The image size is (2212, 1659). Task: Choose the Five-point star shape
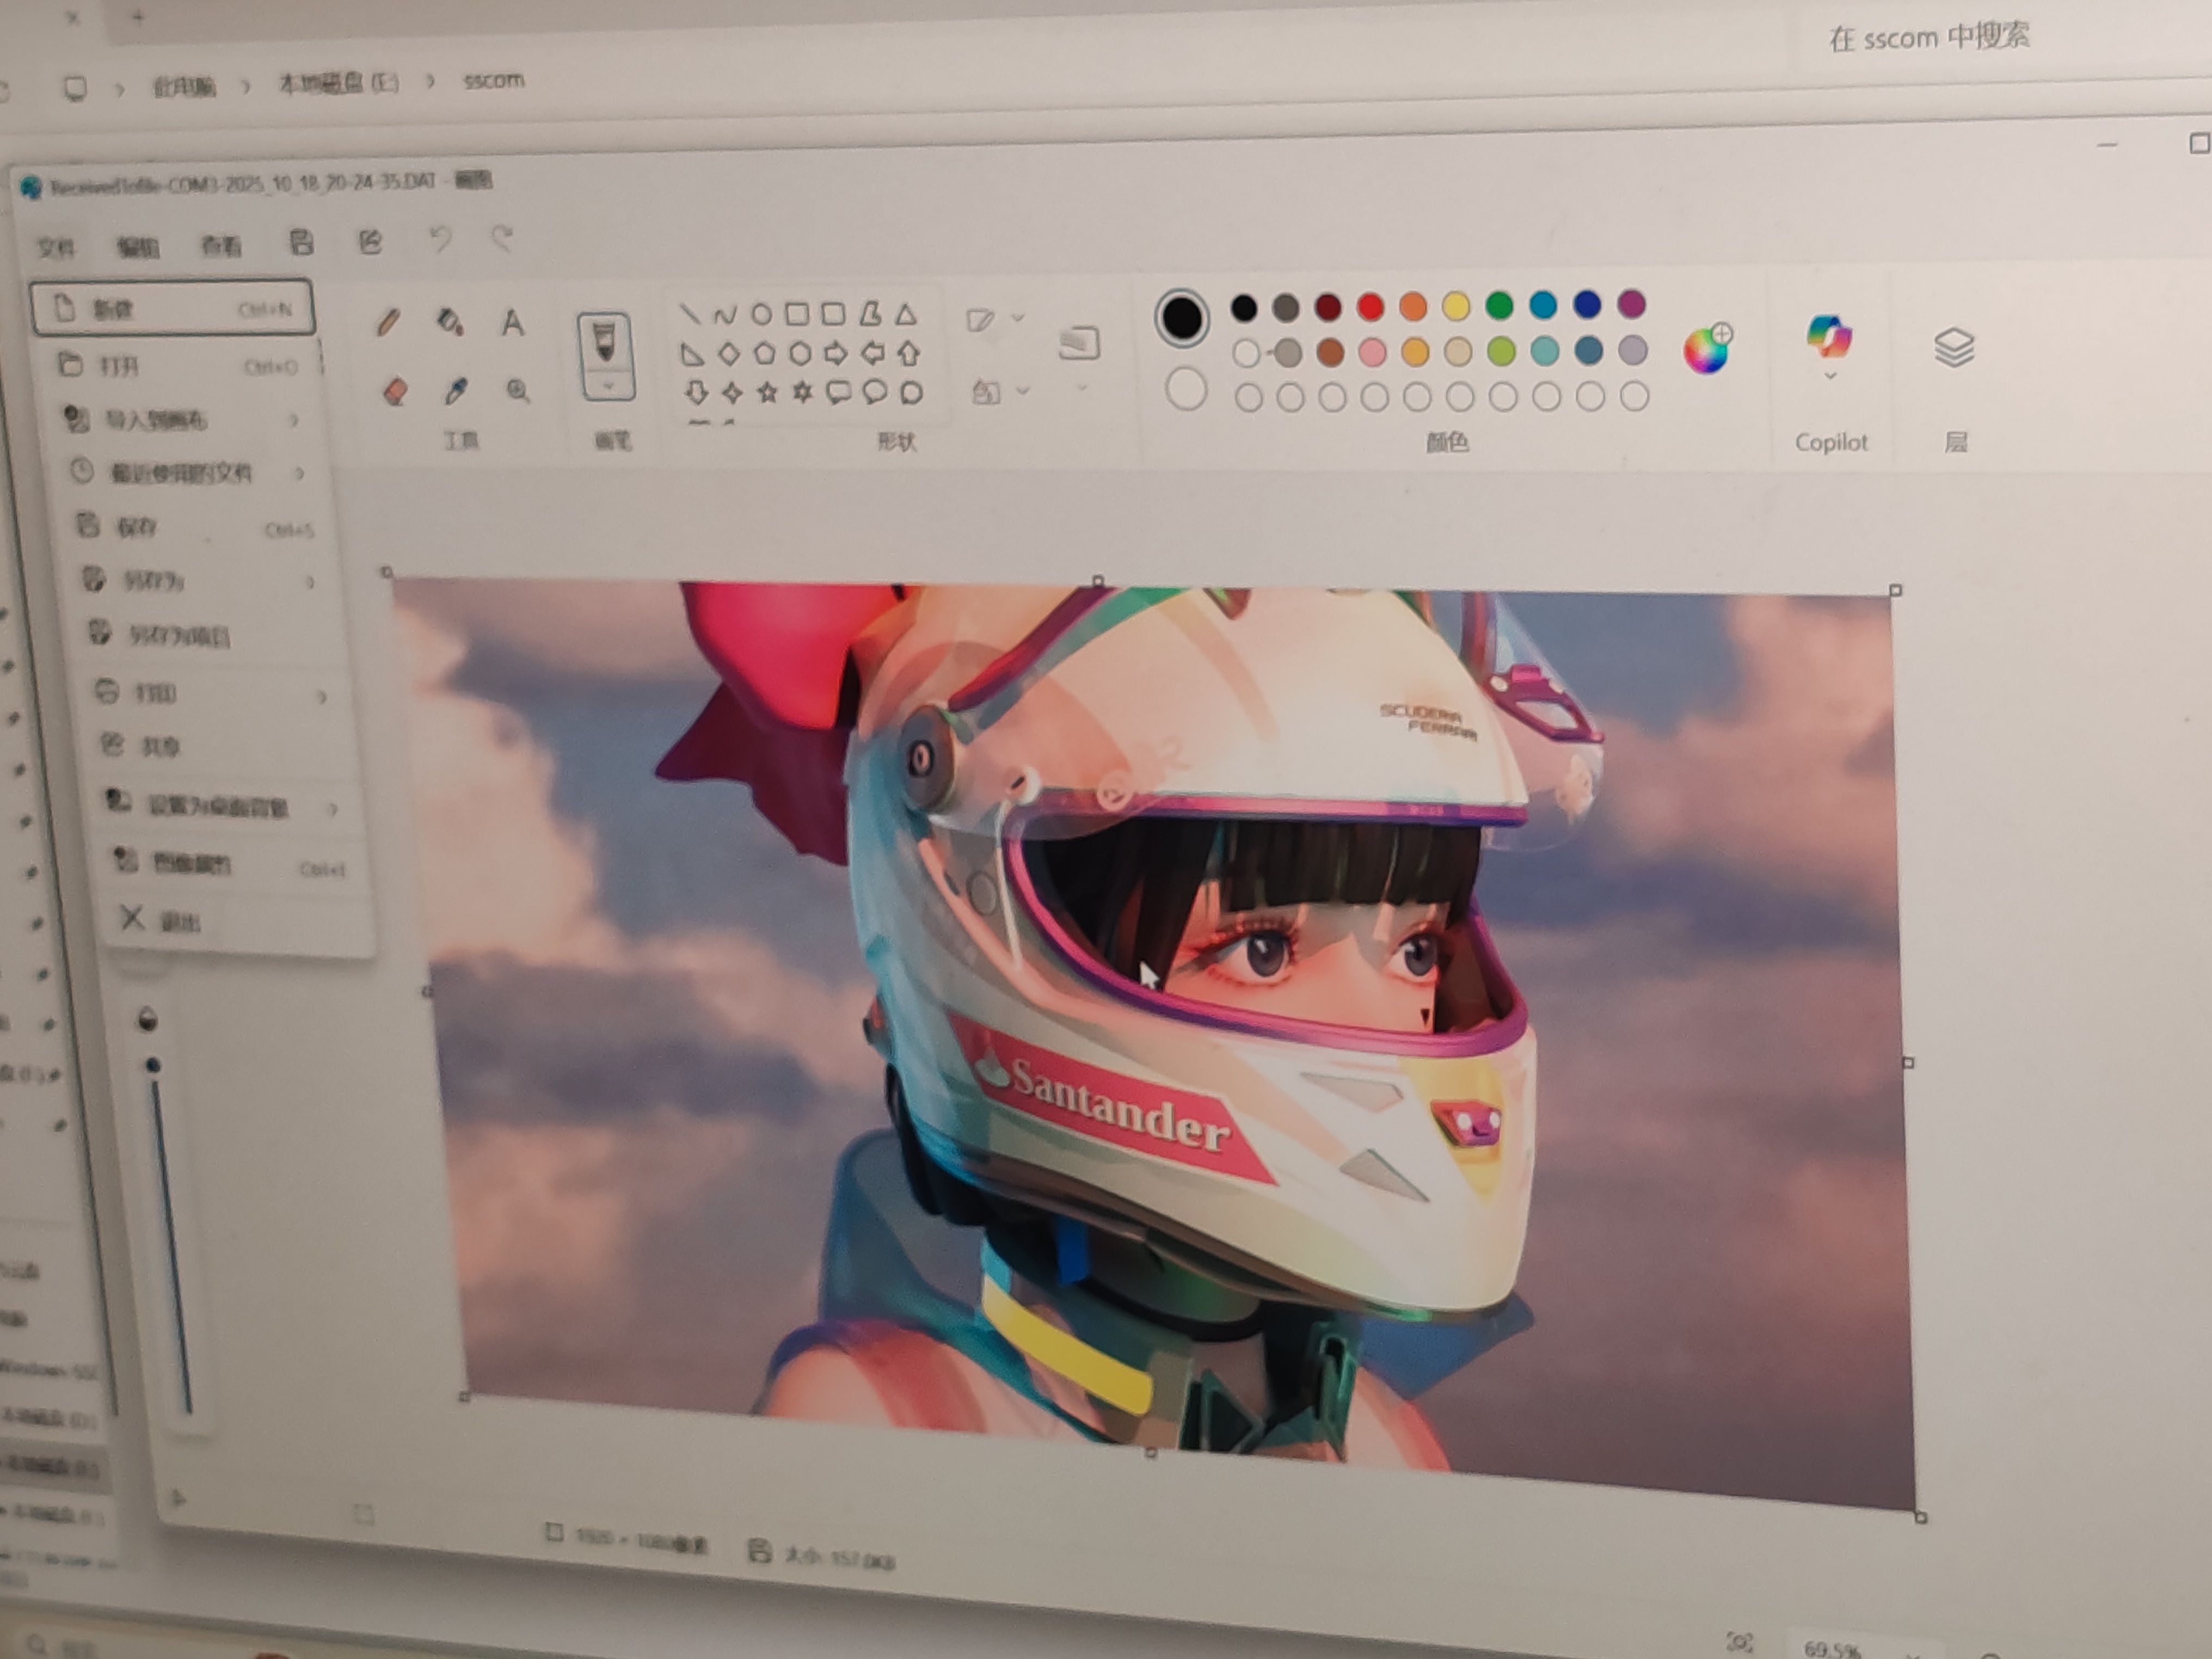tap(767, 392)
